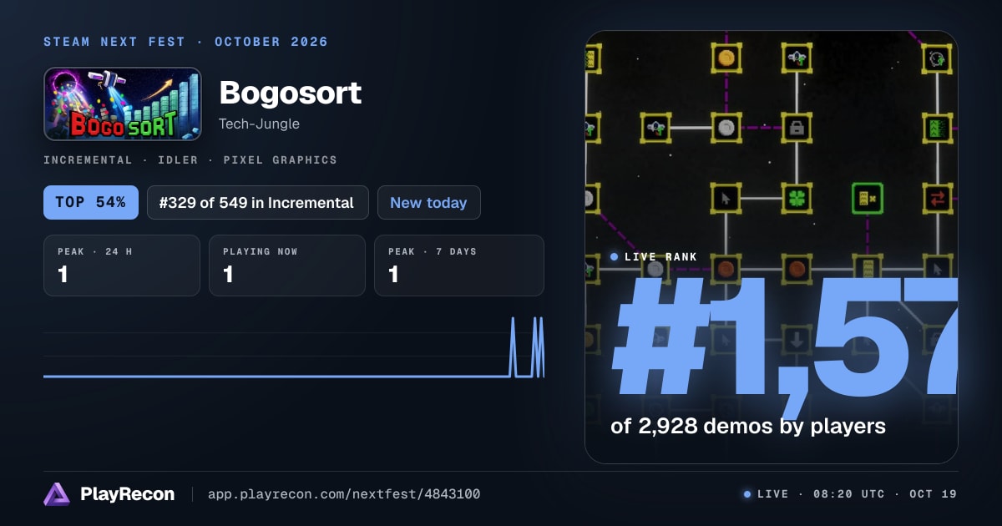Click the PlayRecon brand name

tap(128, 494)
